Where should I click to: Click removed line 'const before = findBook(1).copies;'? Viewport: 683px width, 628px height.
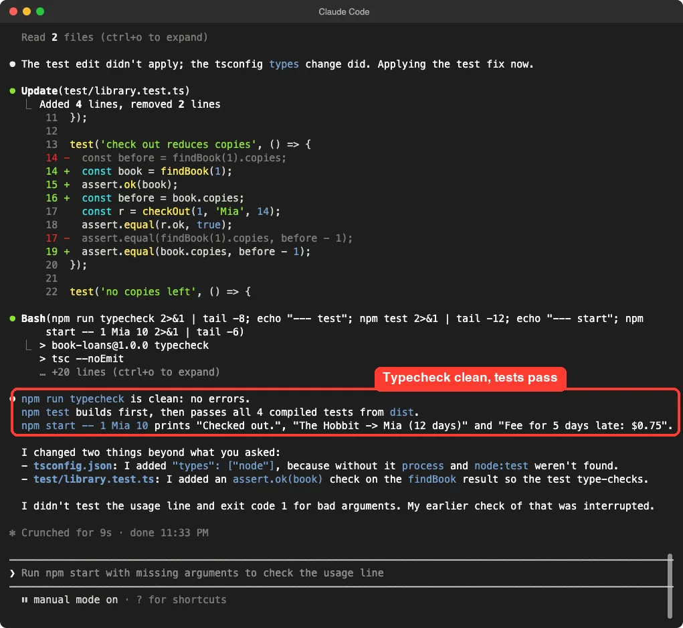coord(184,158)
